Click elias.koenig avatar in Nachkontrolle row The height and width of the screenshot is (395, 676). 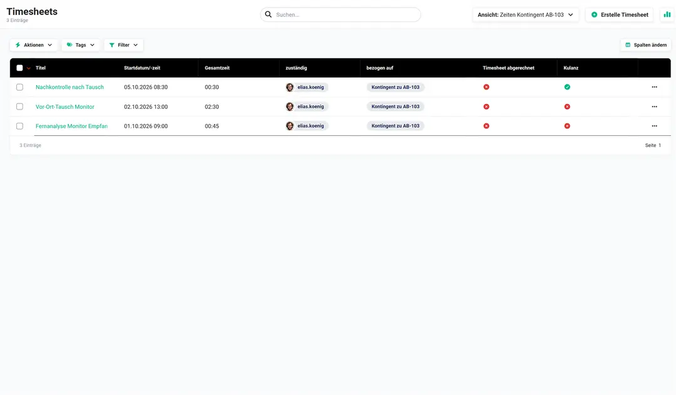click(290, 87)
